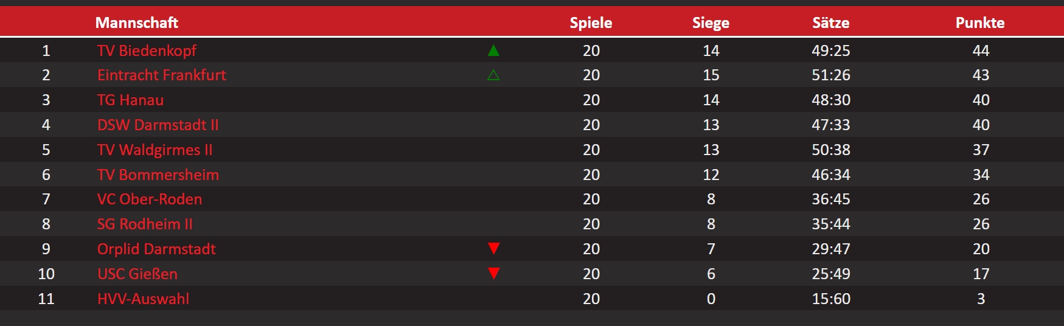The height and width of the screenshot is (326, 1064).
Task: Open the Eintracht Frankfurt team link
Action: click(162, 75)
